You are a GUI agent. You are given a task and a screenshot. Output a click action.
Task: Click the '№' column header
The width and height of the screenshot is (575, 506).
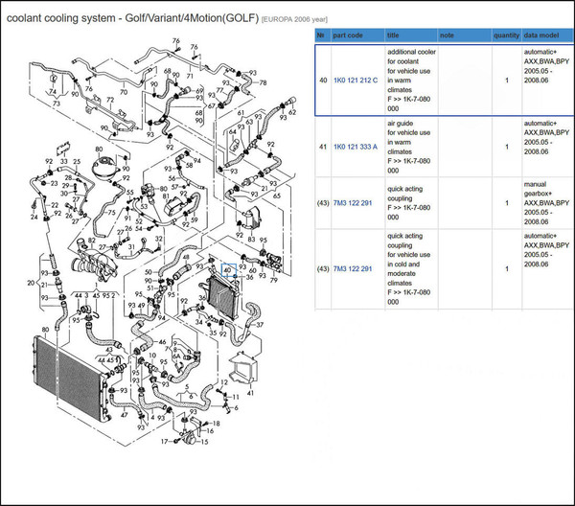click(x=321, y=35)
